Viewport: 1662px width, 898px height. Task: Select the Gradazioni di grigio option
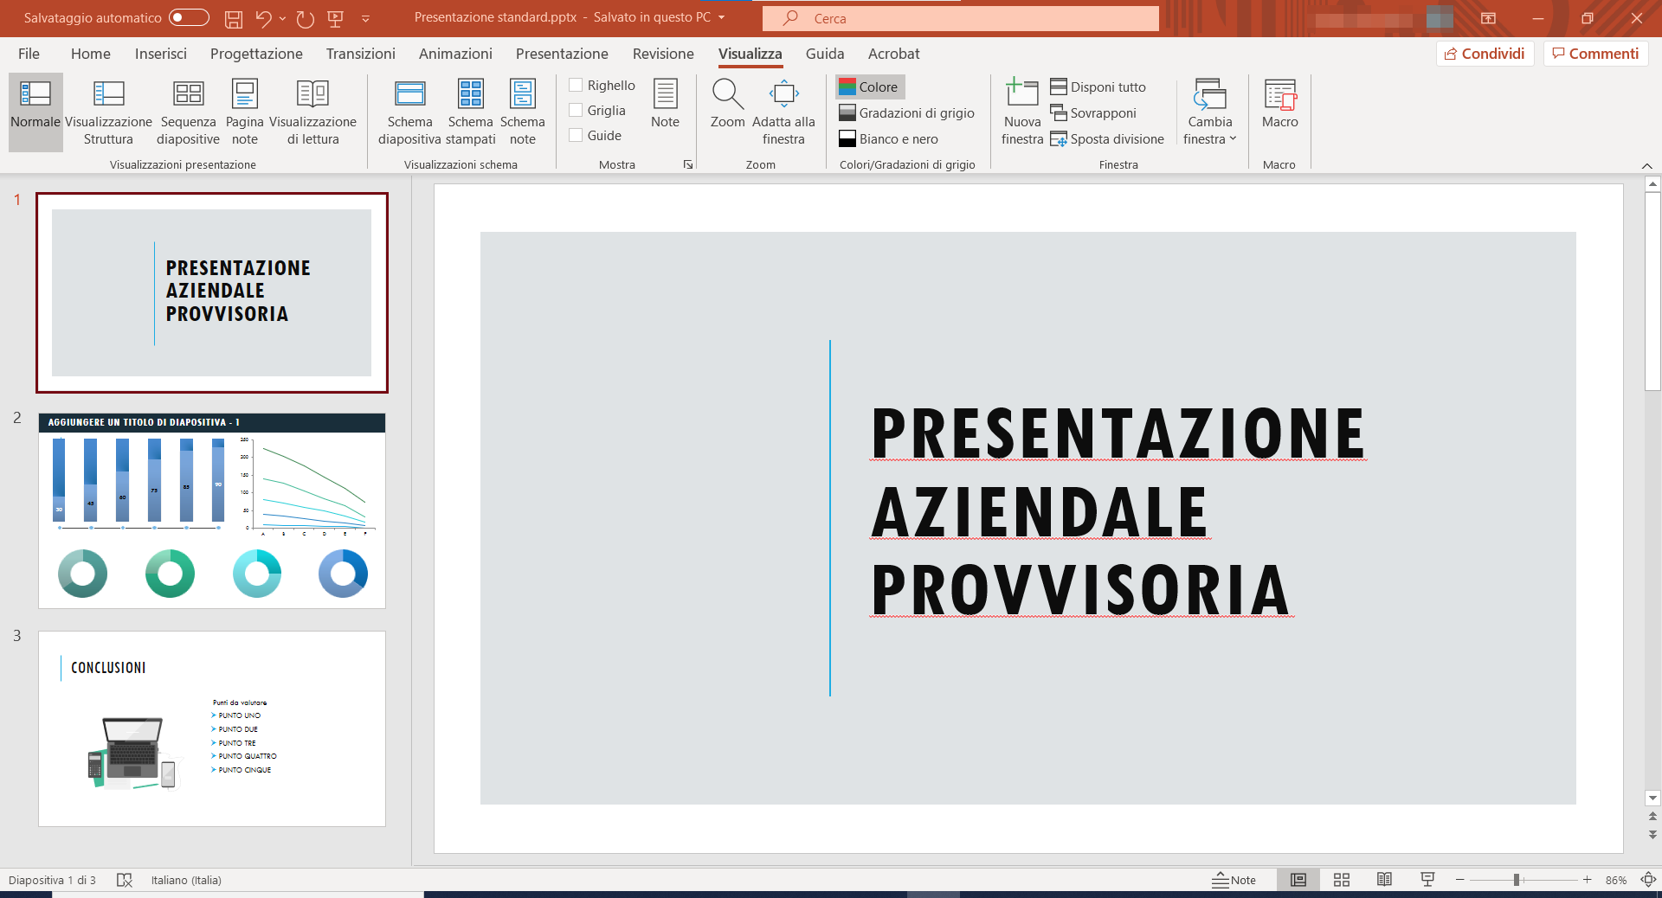[906, 112]
